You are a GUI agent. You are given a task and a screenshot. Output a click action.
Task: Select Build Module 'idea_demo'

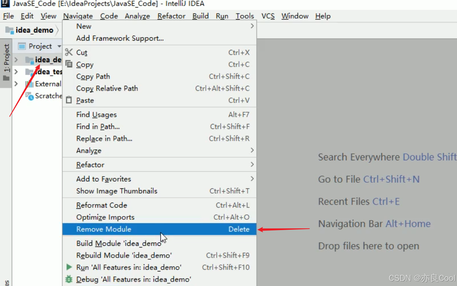pyautogui.click(x=159, y=243)
